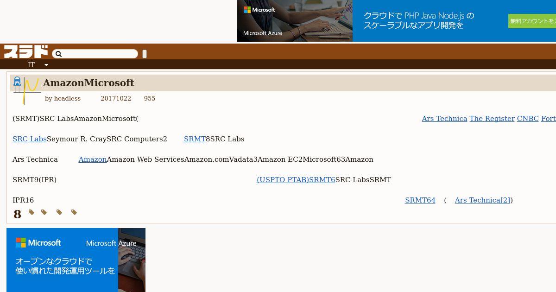556x292 pixels.
Task: Focus the site search input field
Action: pyautogui.click(x=95, y=54)
